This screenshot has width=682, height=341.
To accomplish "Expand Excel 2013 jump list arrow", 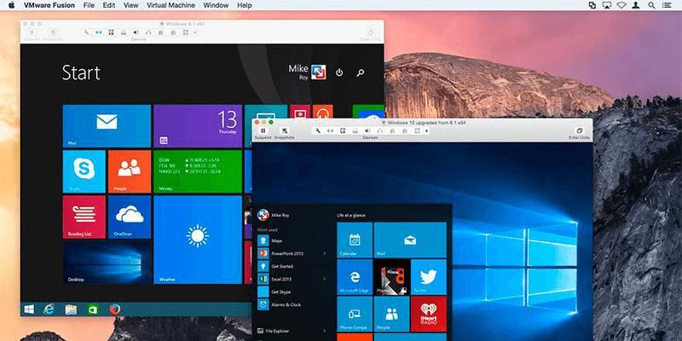I will pos(325,279).
